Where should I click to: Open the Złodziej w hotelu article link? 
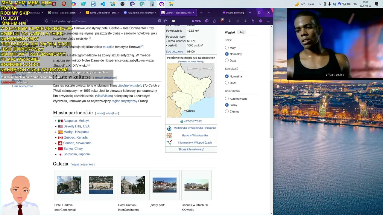(130, 85)
